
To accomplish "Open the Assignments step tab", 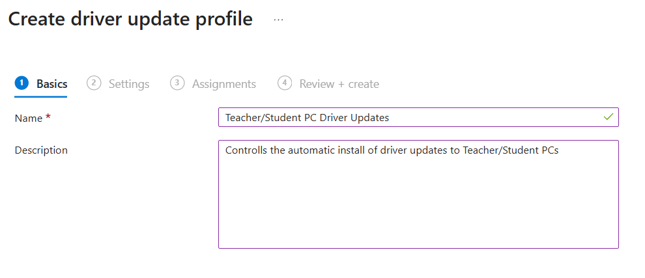I will [x=223, y=84].
